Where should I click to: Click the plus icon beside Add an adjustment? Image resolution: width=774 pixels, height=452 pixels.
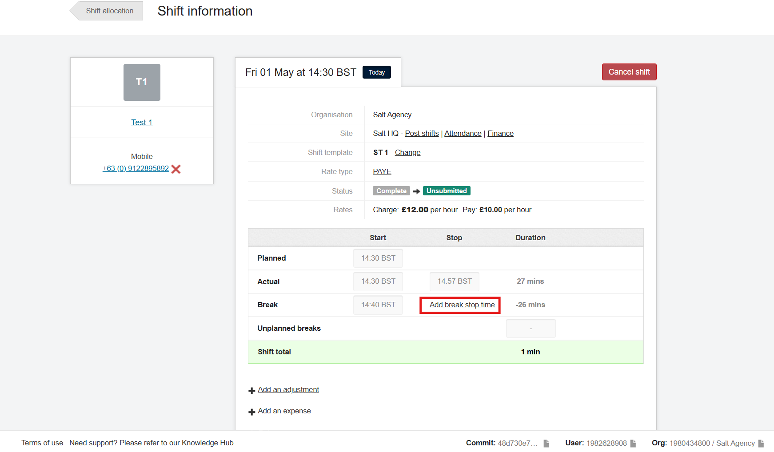(x=251, y=391)
